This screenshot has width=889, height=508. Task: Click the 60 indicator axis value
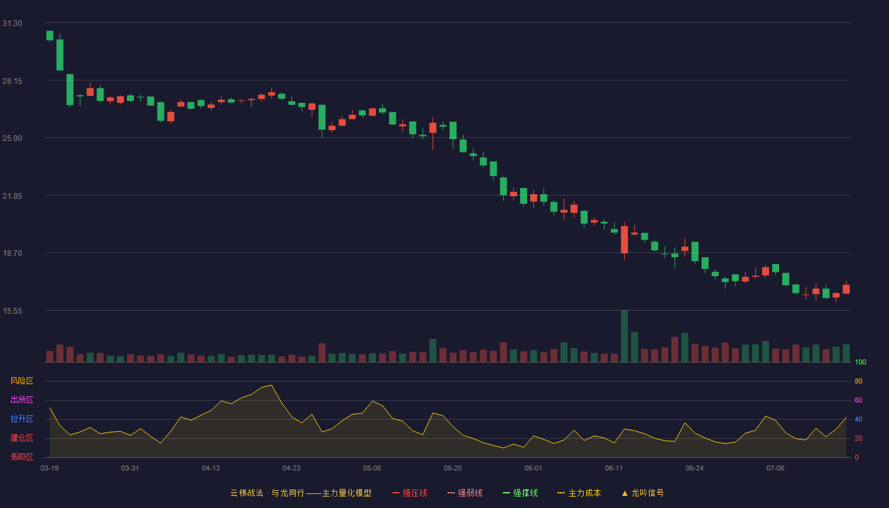859,401
